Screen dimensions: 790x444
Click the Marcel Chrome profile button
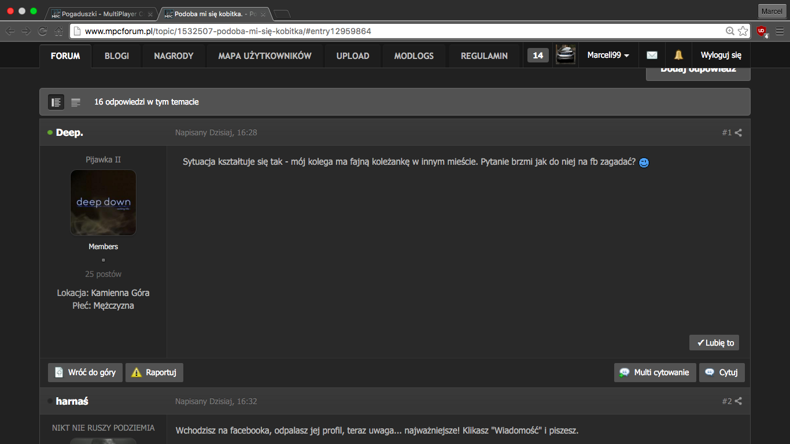point(771,11)
